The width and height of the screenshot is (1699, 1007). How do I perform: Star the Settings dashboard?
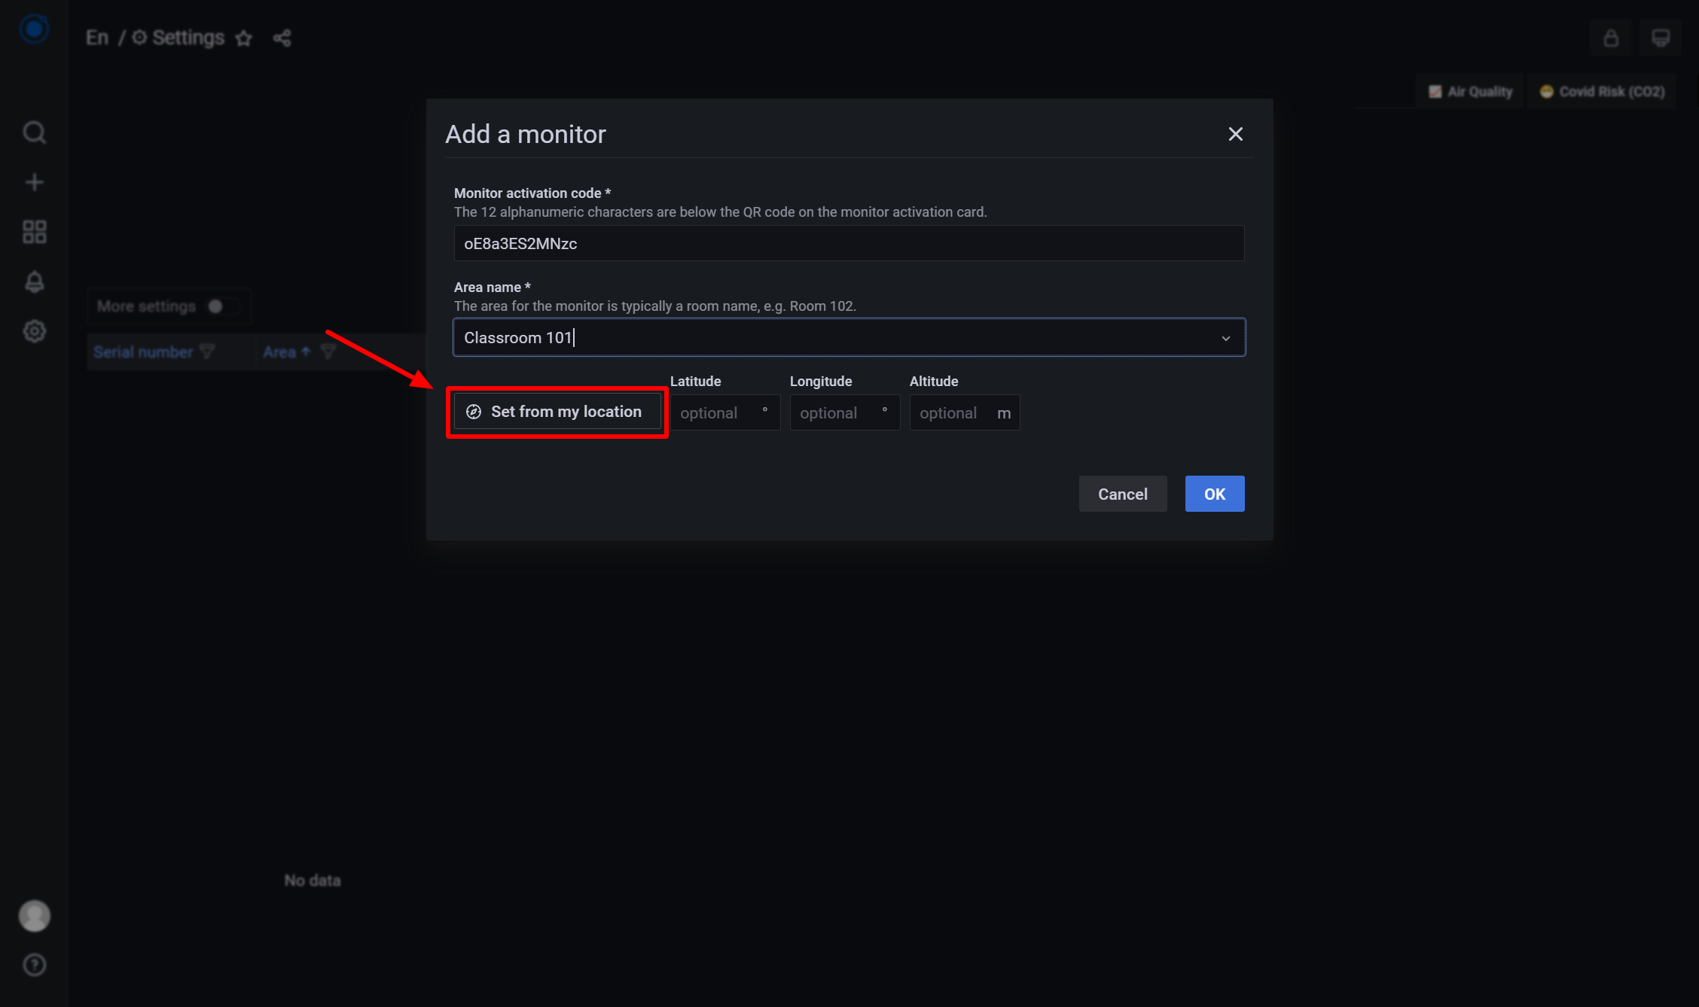click(x=243, y=38)
